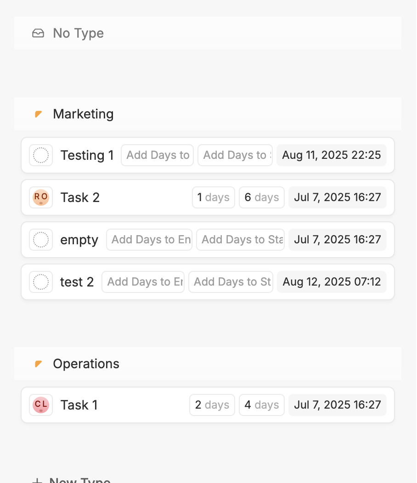Click the empty assignee circle on empty task
This screenshot has height=483, width=417.
coord(41,240)
